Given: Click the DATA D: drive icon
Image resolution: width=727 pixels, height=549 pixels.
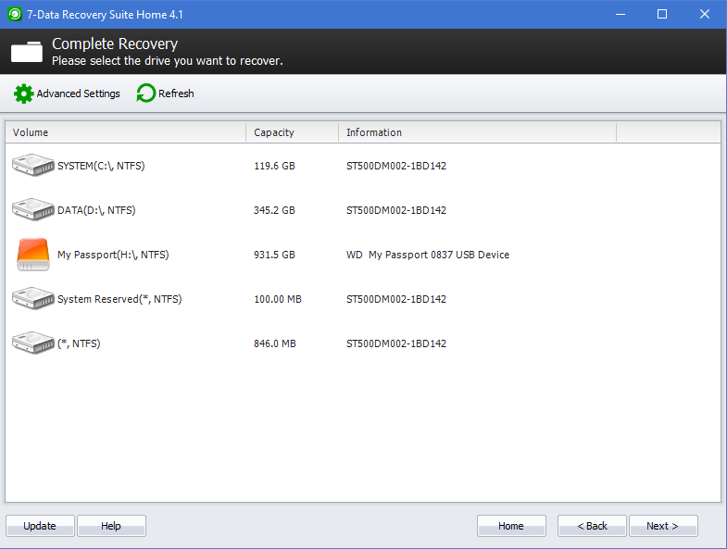Looking at the screenshot, I should tap(33, 209).
